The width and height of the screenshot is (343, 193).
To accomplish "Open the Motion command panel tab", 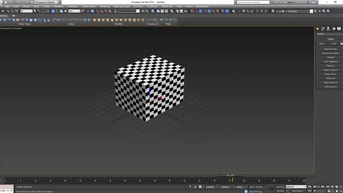I will [334, 28].
